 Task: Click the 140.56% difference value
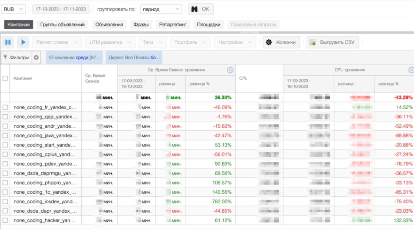(x=222, y=192)
